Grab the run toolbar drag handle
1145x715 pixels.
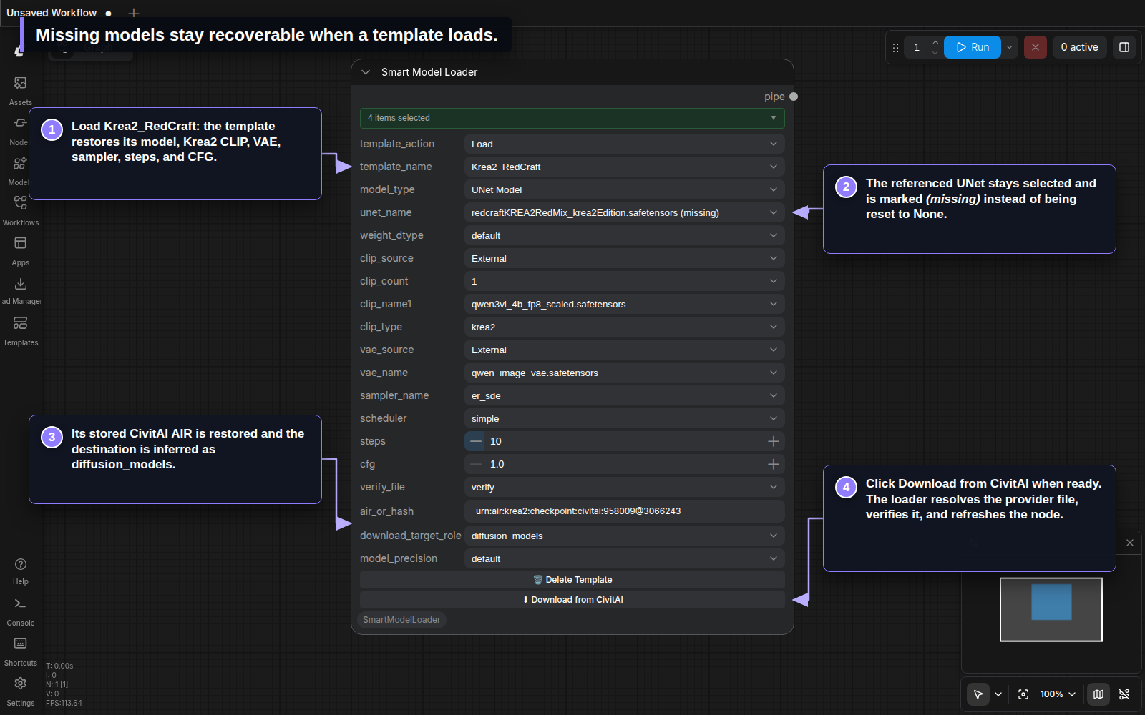point(895,47)
